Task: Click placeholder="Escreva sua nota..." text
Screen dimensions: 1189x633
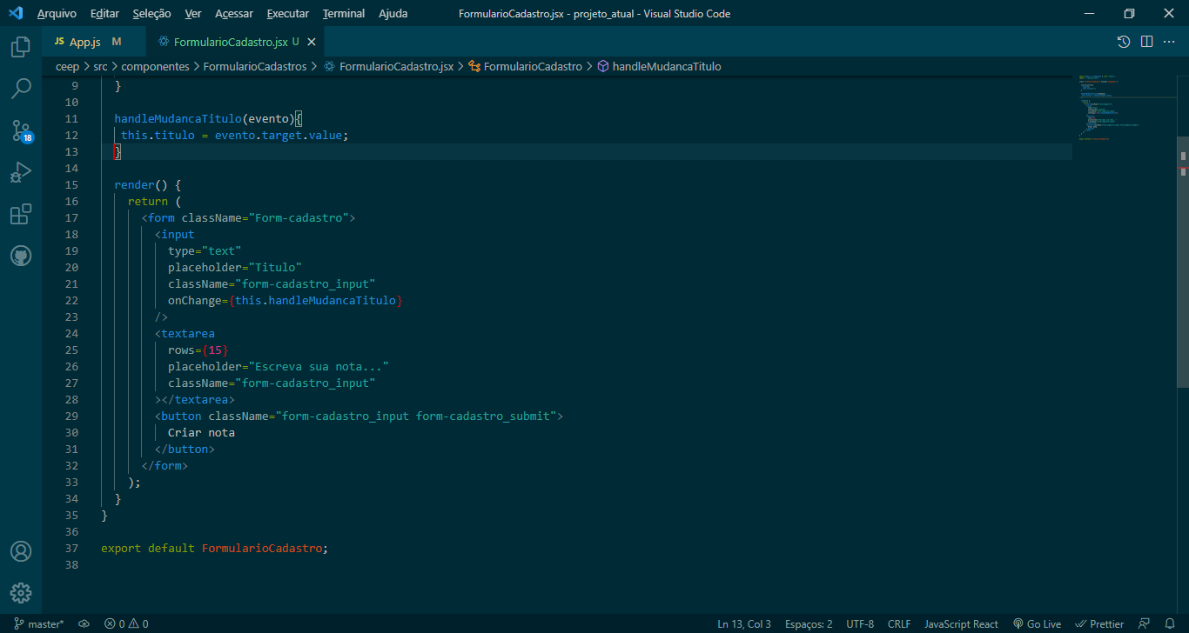Action: click(x=279, y=366)
